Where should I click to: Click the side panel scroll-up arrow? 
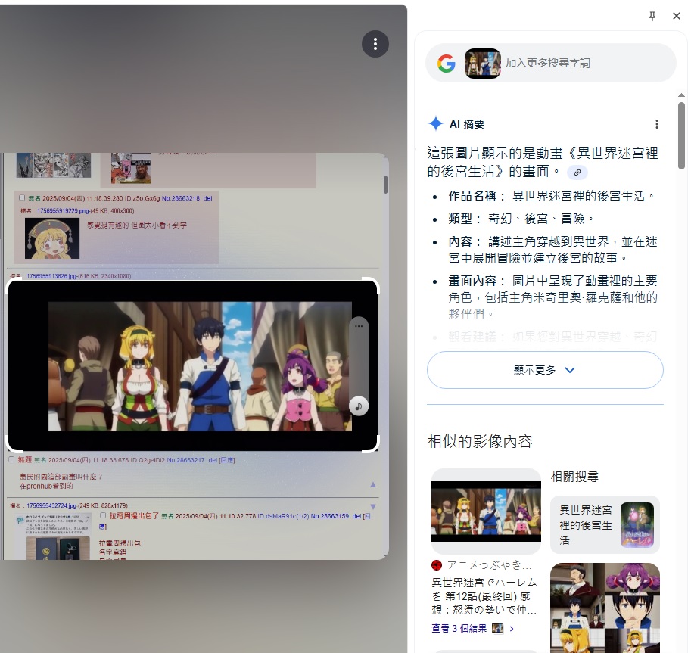pyautogui.click(x=681, y=95)
